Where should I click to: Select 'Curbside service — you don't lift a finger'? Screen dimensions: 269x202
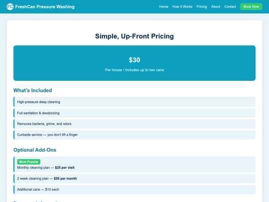[134, 135]
